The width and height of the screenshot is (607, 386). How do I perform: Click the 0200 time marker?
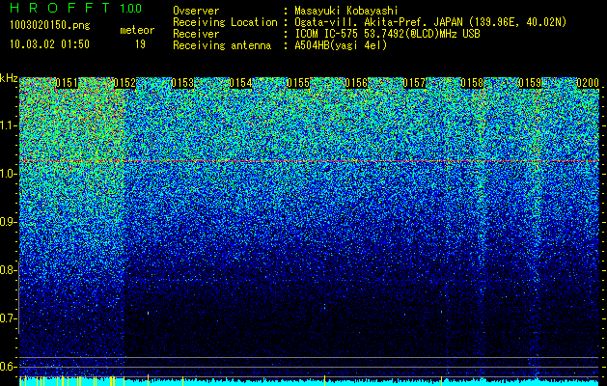coord(588,83)
